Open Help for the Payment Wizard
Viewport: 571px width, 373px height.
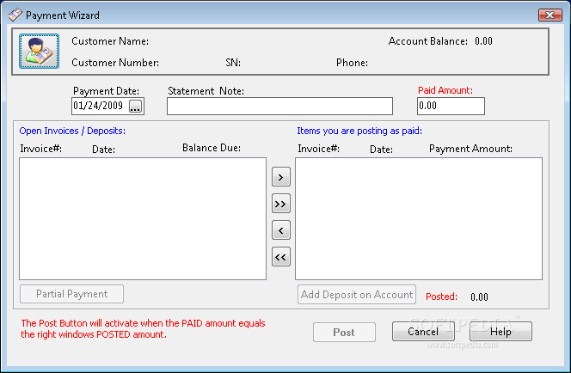tap(500, 332)
